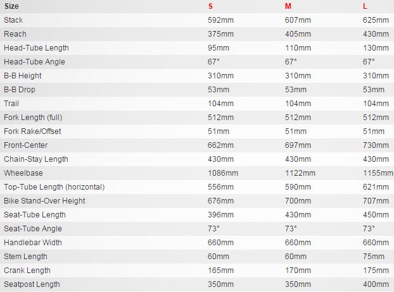
Task: Select the Reach row label
Action: click(15, 34)
